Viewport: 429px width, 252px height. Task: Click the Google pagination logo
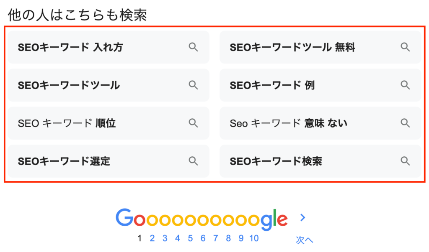[x=202, y=219]
